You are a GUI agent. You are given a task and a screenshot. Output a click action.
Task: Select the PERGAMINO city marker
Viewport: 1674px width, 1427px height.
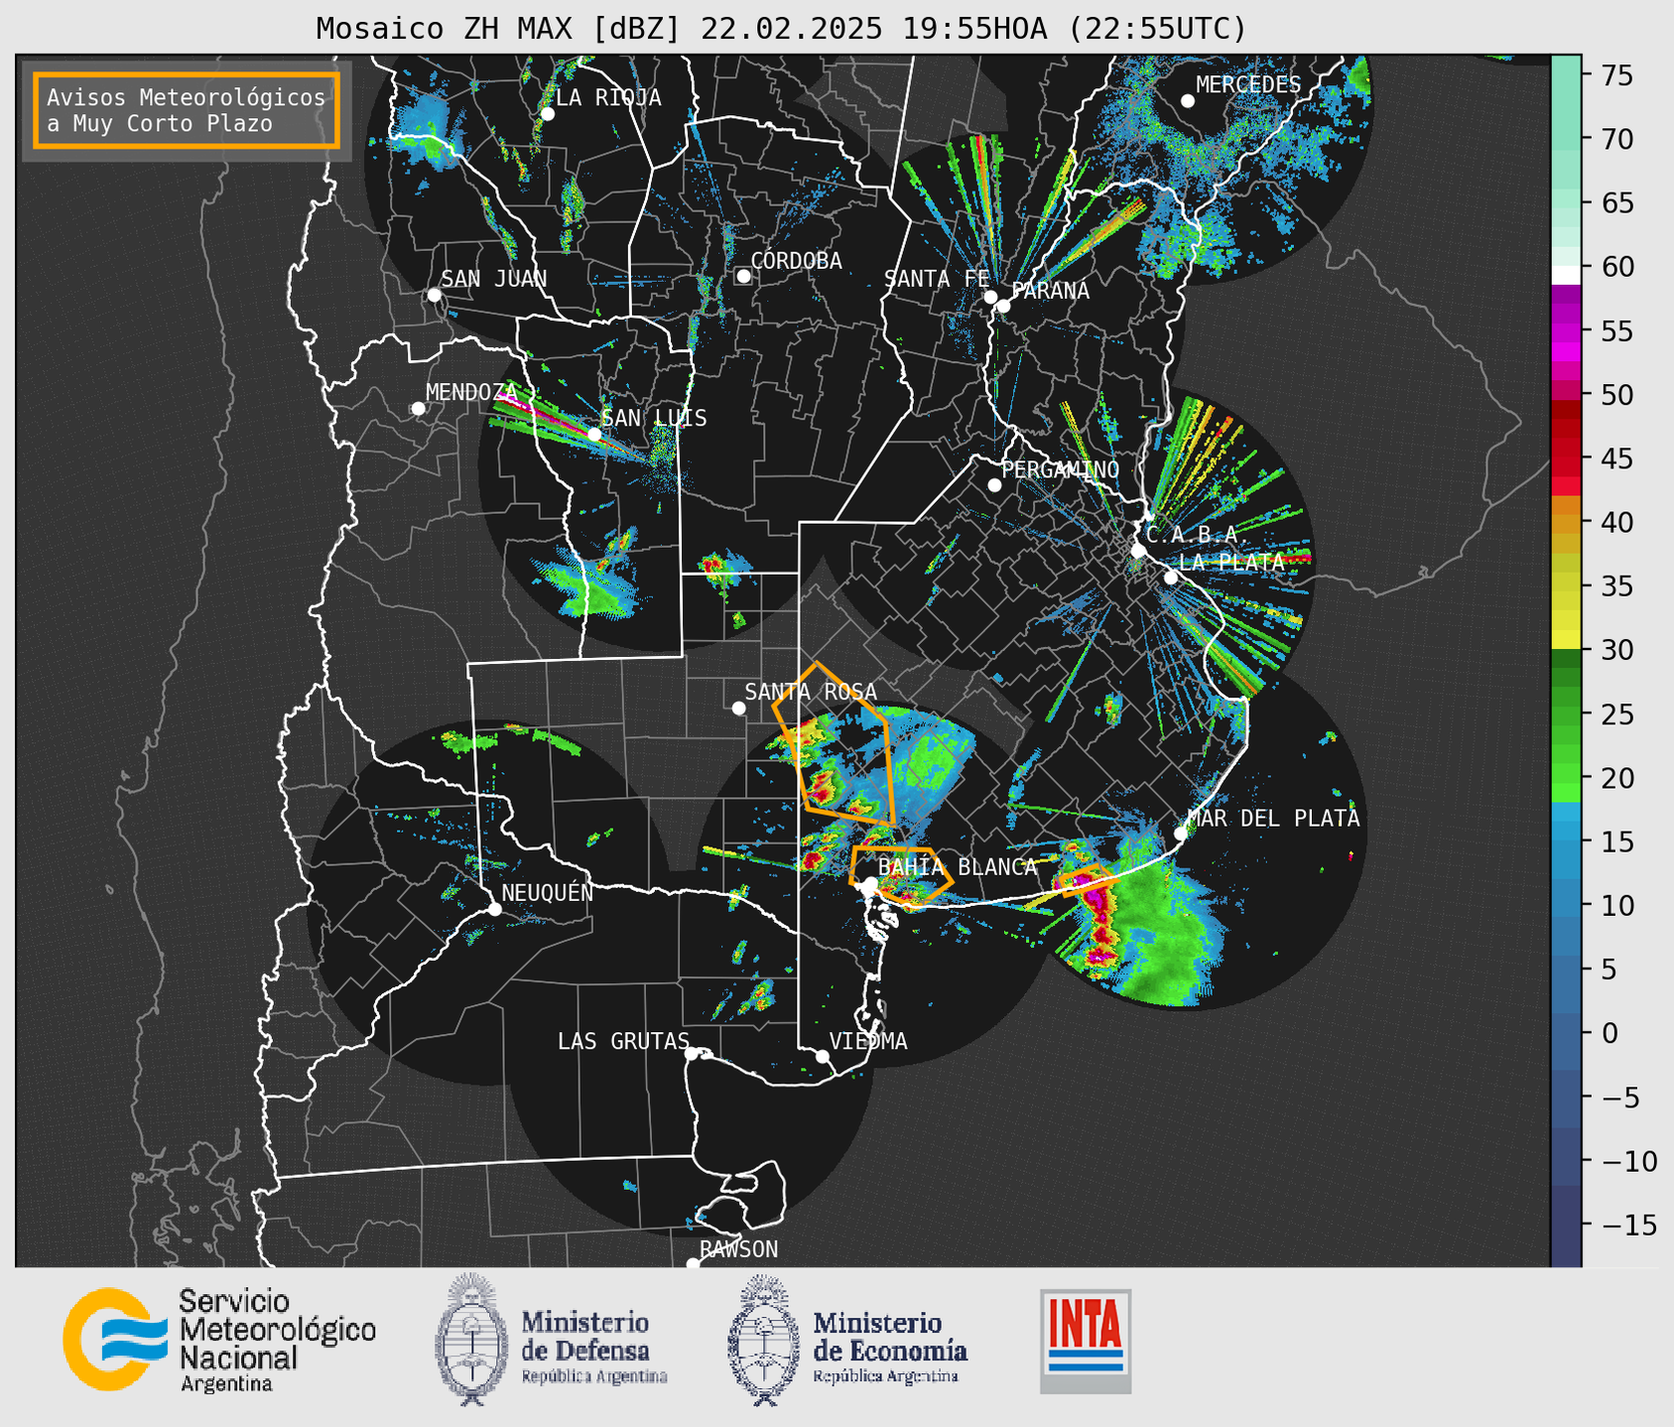point(994,485)
